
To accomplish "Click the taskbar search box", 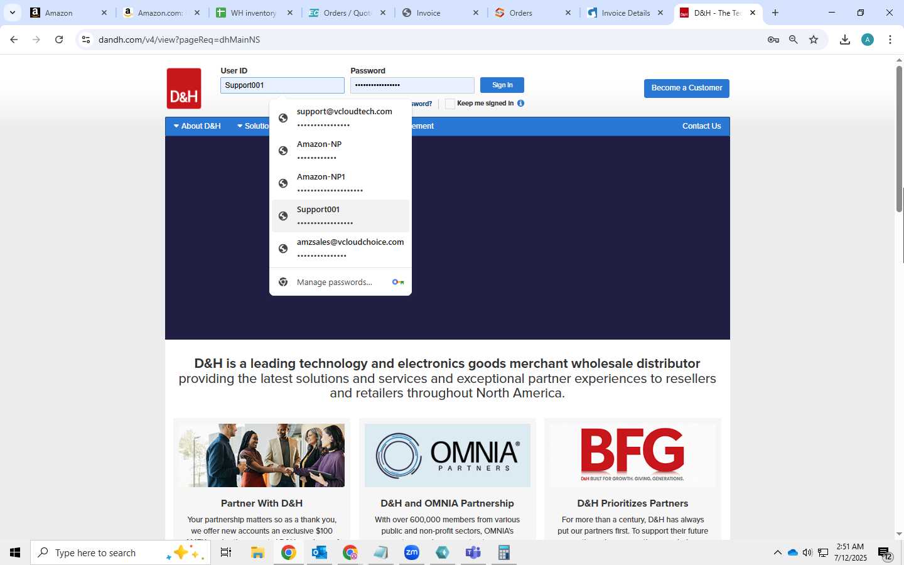I will click(x=121, y=552).
